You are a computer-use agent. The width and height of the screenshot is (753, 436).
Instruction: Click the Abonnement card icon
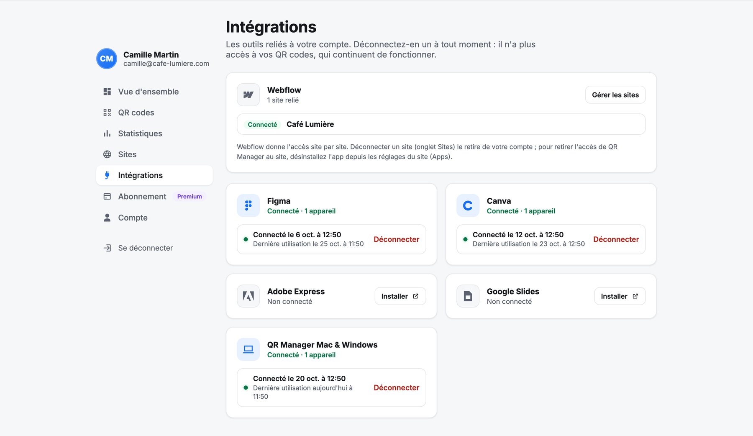(x=107, y=197)
